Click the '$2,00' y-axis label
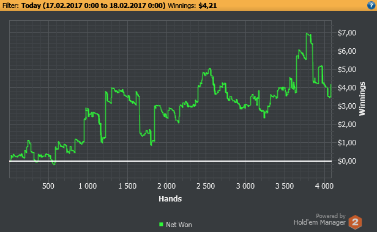Screen dimensions: 377x232 tap(346, 125)
